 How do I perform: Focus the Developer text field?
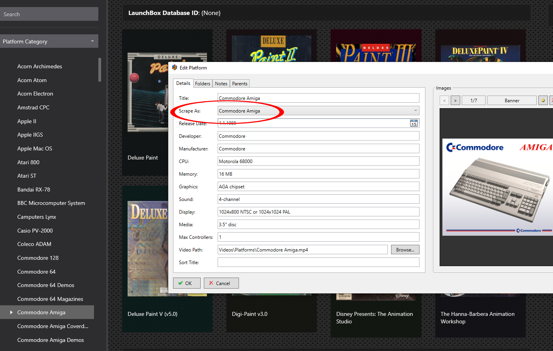[x=318, y=136]
